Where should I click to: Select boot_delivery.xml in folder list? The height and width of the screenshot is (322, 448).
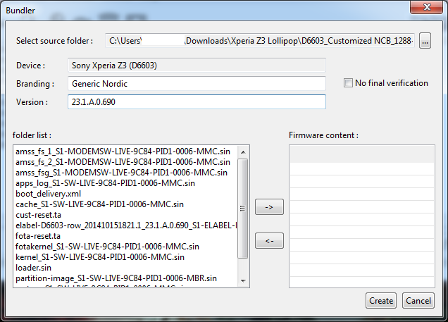[x=49, y=194]
